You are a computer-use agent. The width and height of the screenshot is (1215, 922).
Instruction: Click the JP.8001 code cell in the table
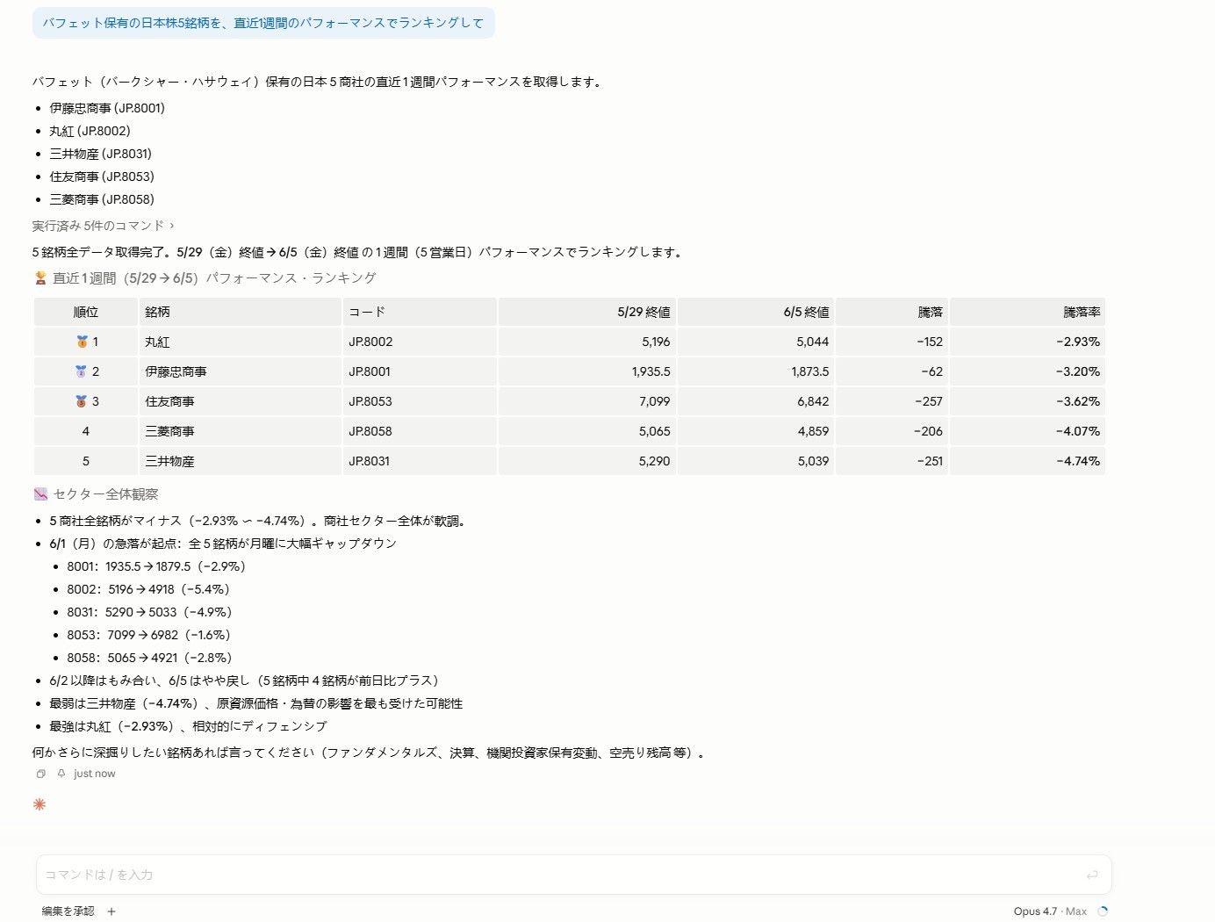pos(420,371)
